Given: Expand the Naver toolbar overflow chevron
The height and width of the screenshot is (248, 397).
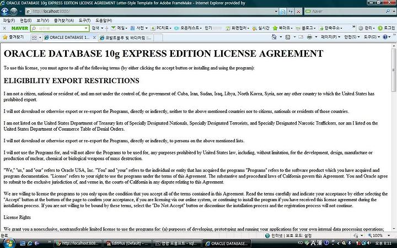Looking at the screenshot, I should click(x=353, y=27).
